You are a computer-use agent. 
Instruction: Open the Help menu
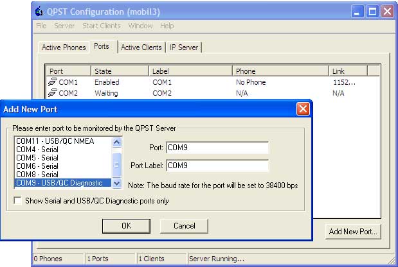pyautogui.click(x=167, y=26)
